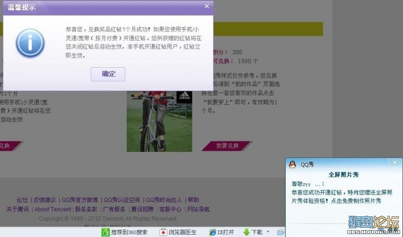Click the green 下载 arrow icon
The image size is (403, 237).
[246, 232]
